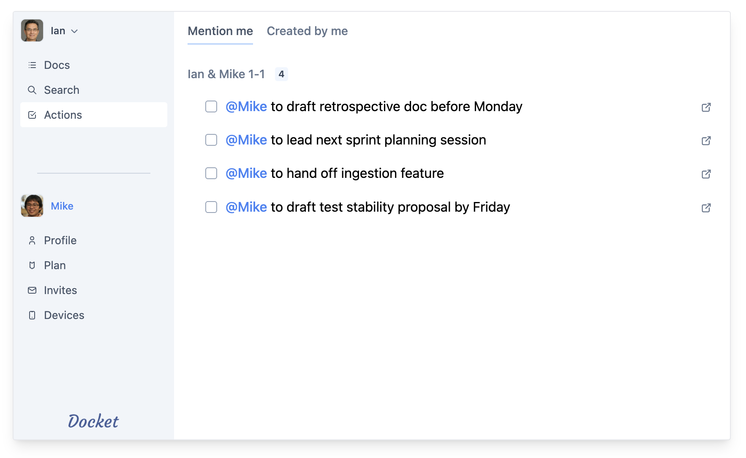Expand the Ian workspace dropdown chevron

pyautogui.click(x=74, y=31)
